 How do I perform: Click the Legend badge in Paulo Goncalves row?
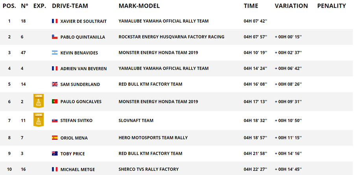pyautogui.click(x=39, y=101)
